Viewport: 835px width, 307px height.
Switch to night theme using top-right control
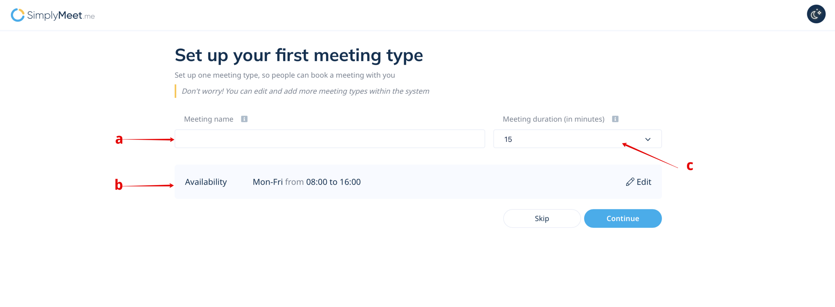coord(816,14)
